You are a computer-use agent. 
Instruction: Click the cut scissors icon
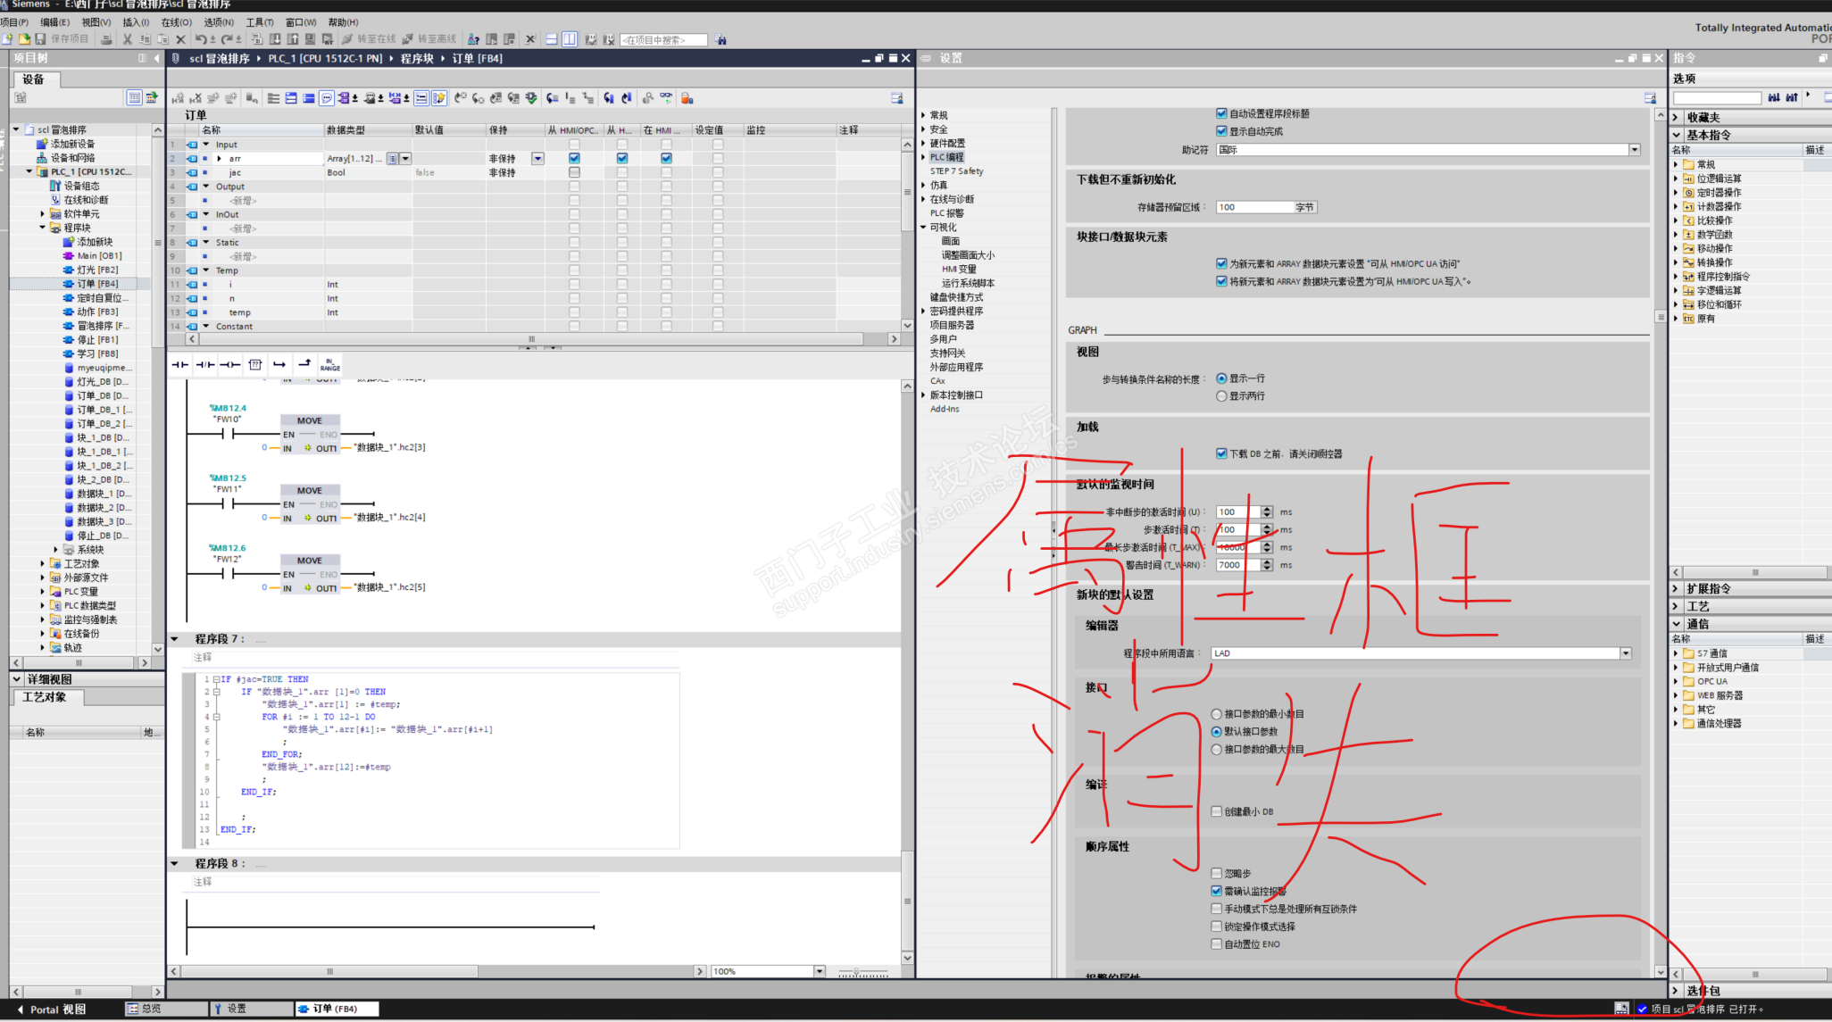[127, 39]
